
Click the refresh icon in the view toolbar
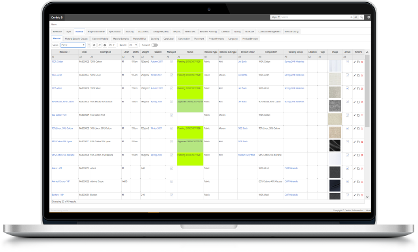click(99, 46)
